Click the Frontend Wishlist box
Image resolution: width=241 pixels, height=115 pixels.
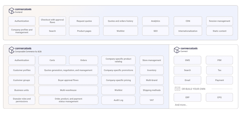(x=120, y=31)
